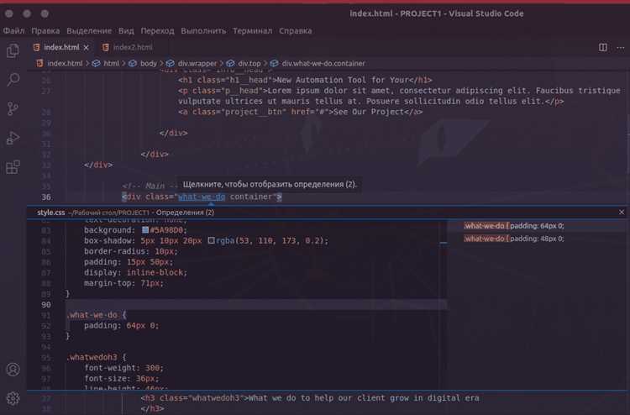This screenshot has width=630, height=415.
Task: Open the Выполнить menu
Action: click(x=203, y=31)
